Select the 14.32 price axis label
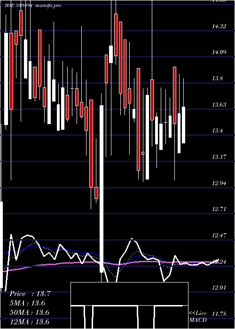235x329 pixels. tap(219, 26)
